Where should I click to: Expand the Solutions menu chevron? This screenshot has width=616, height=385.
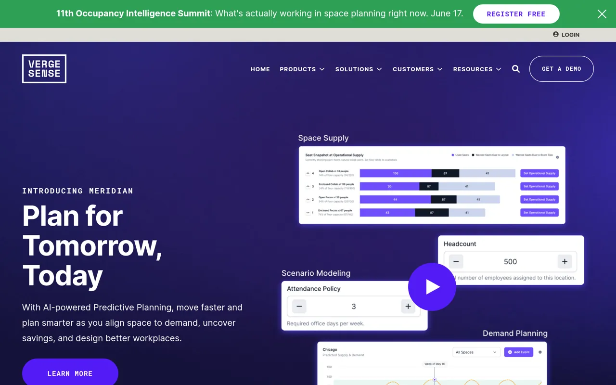(379, 69)
